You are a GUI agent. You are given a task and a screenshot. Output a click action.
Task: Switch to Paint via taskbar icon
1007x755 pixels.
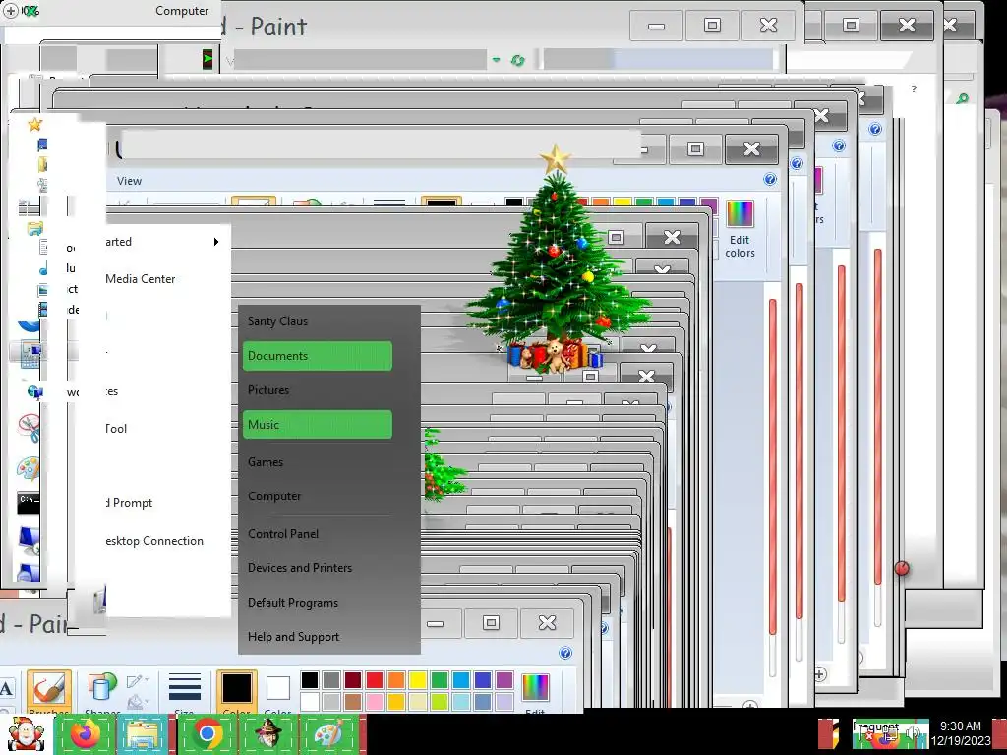(328, 733)
